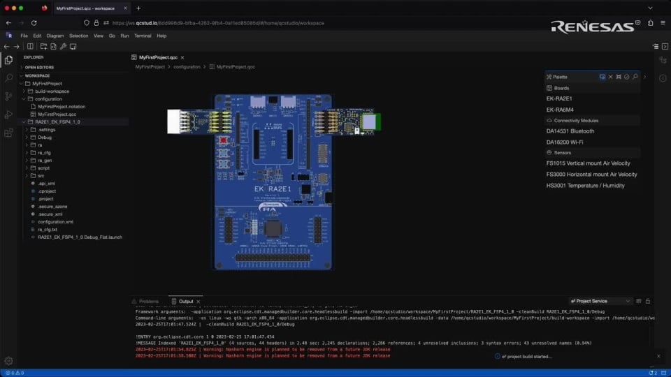Expand the .settings folder
Viewport: 671px width, 377px height.
[47, 130]
